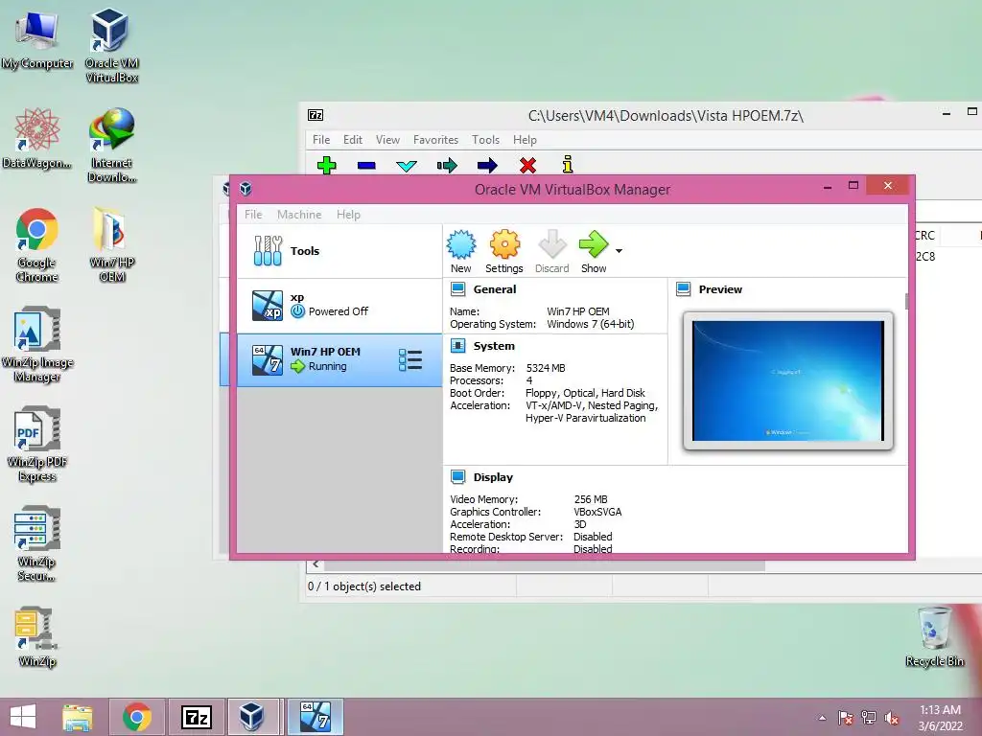The image size is (982, 736).
Task: Select the Tools item in VirtualBox sidebar
Action: 339,251
